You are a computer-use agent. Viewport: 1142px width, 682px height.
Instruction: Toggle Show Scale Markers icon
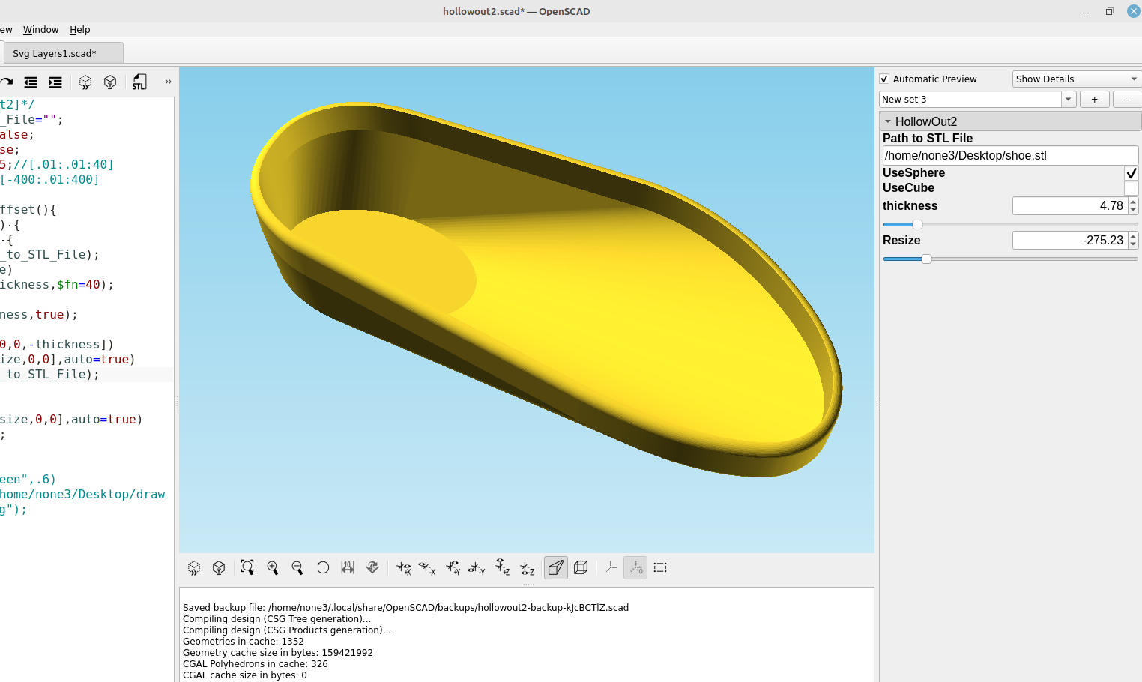click(x=635, y=567)
